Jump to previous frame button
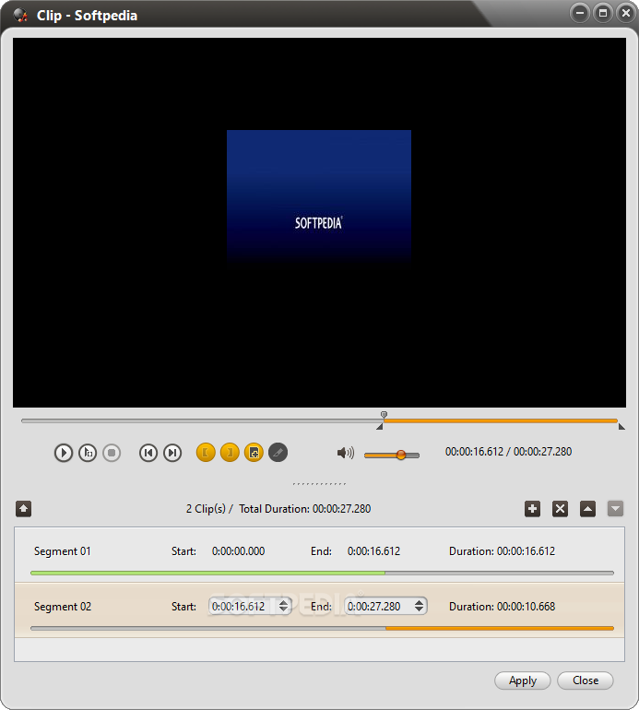Viewport: 639px width, 710px height. pyautogui.click(x=148, y=453)
